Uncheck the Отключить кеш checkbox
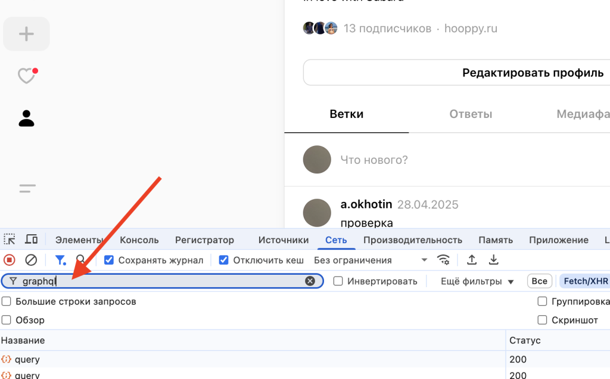This screenshot has width=610, height=379. [224, 260]
